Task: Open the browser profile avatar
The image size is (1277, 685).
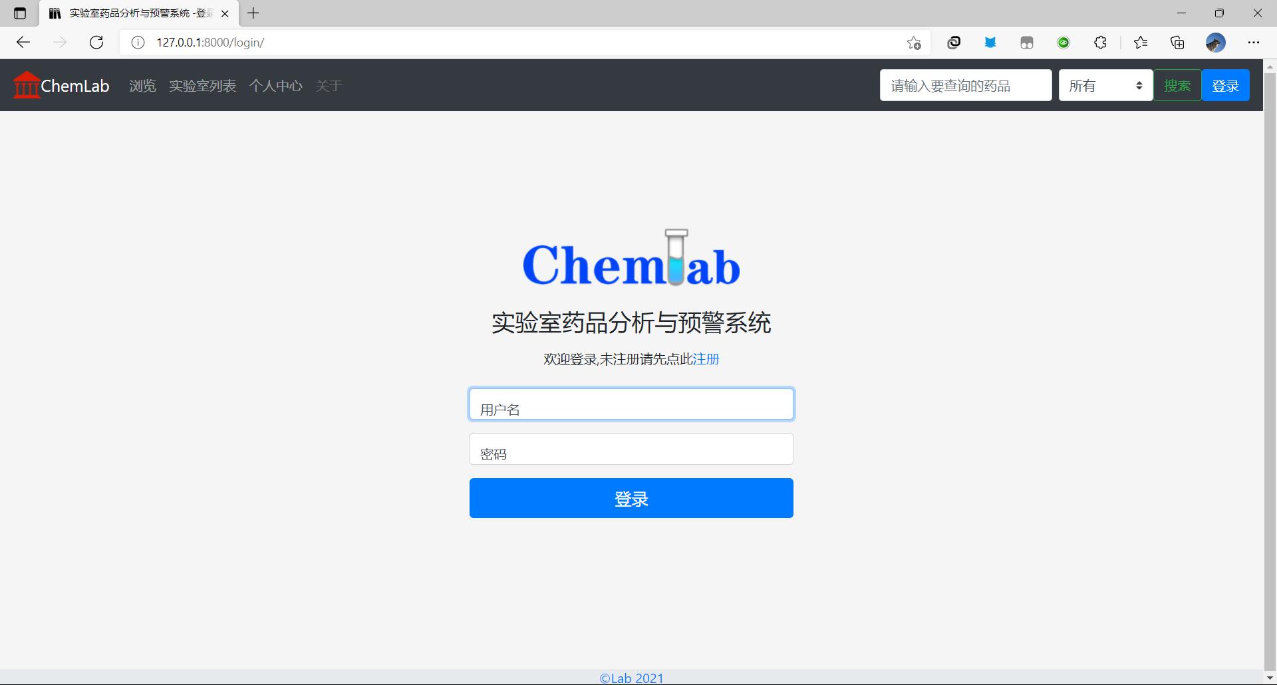Action: [1216, 43]
